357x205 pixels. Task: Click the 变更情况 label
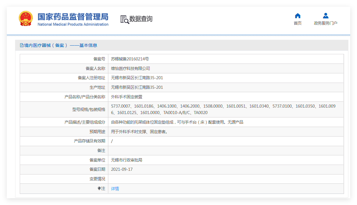(98, 179)
